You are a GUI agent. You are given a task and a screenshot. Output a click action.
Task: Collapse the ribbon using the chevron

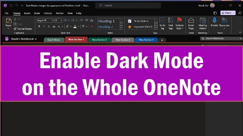pyautogui.click(x=240, y=32)
